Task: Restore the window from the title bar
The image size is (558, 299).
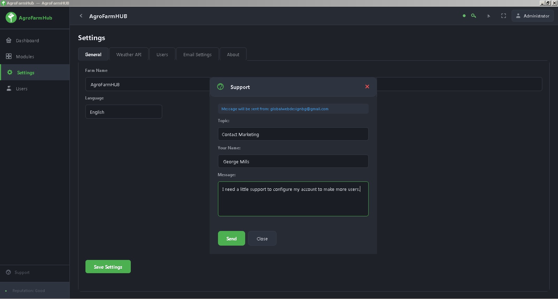Action: coord(548,3)
